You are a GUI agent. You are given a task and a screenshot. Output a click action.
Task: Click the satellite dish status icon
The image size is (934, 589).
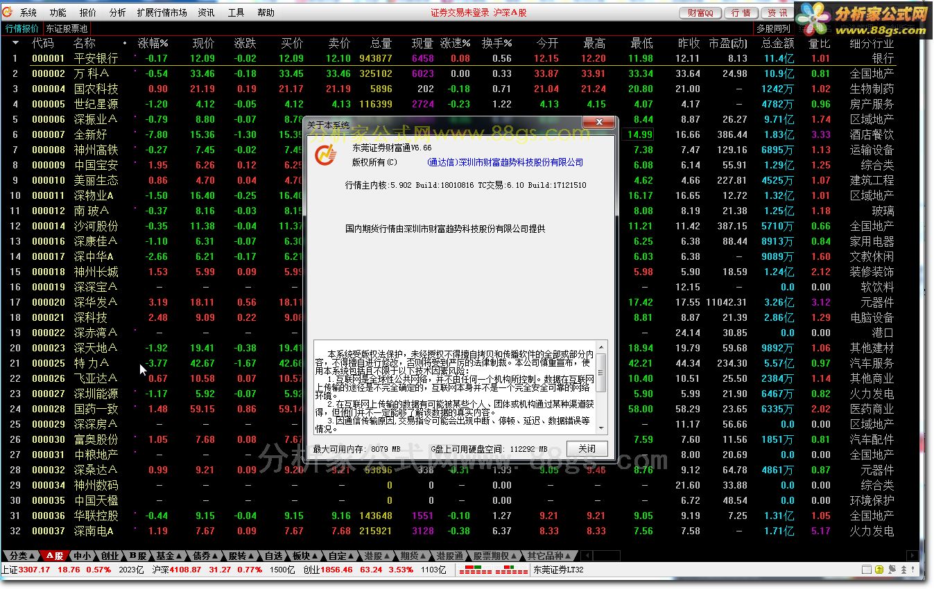click(x=892, y=570)
